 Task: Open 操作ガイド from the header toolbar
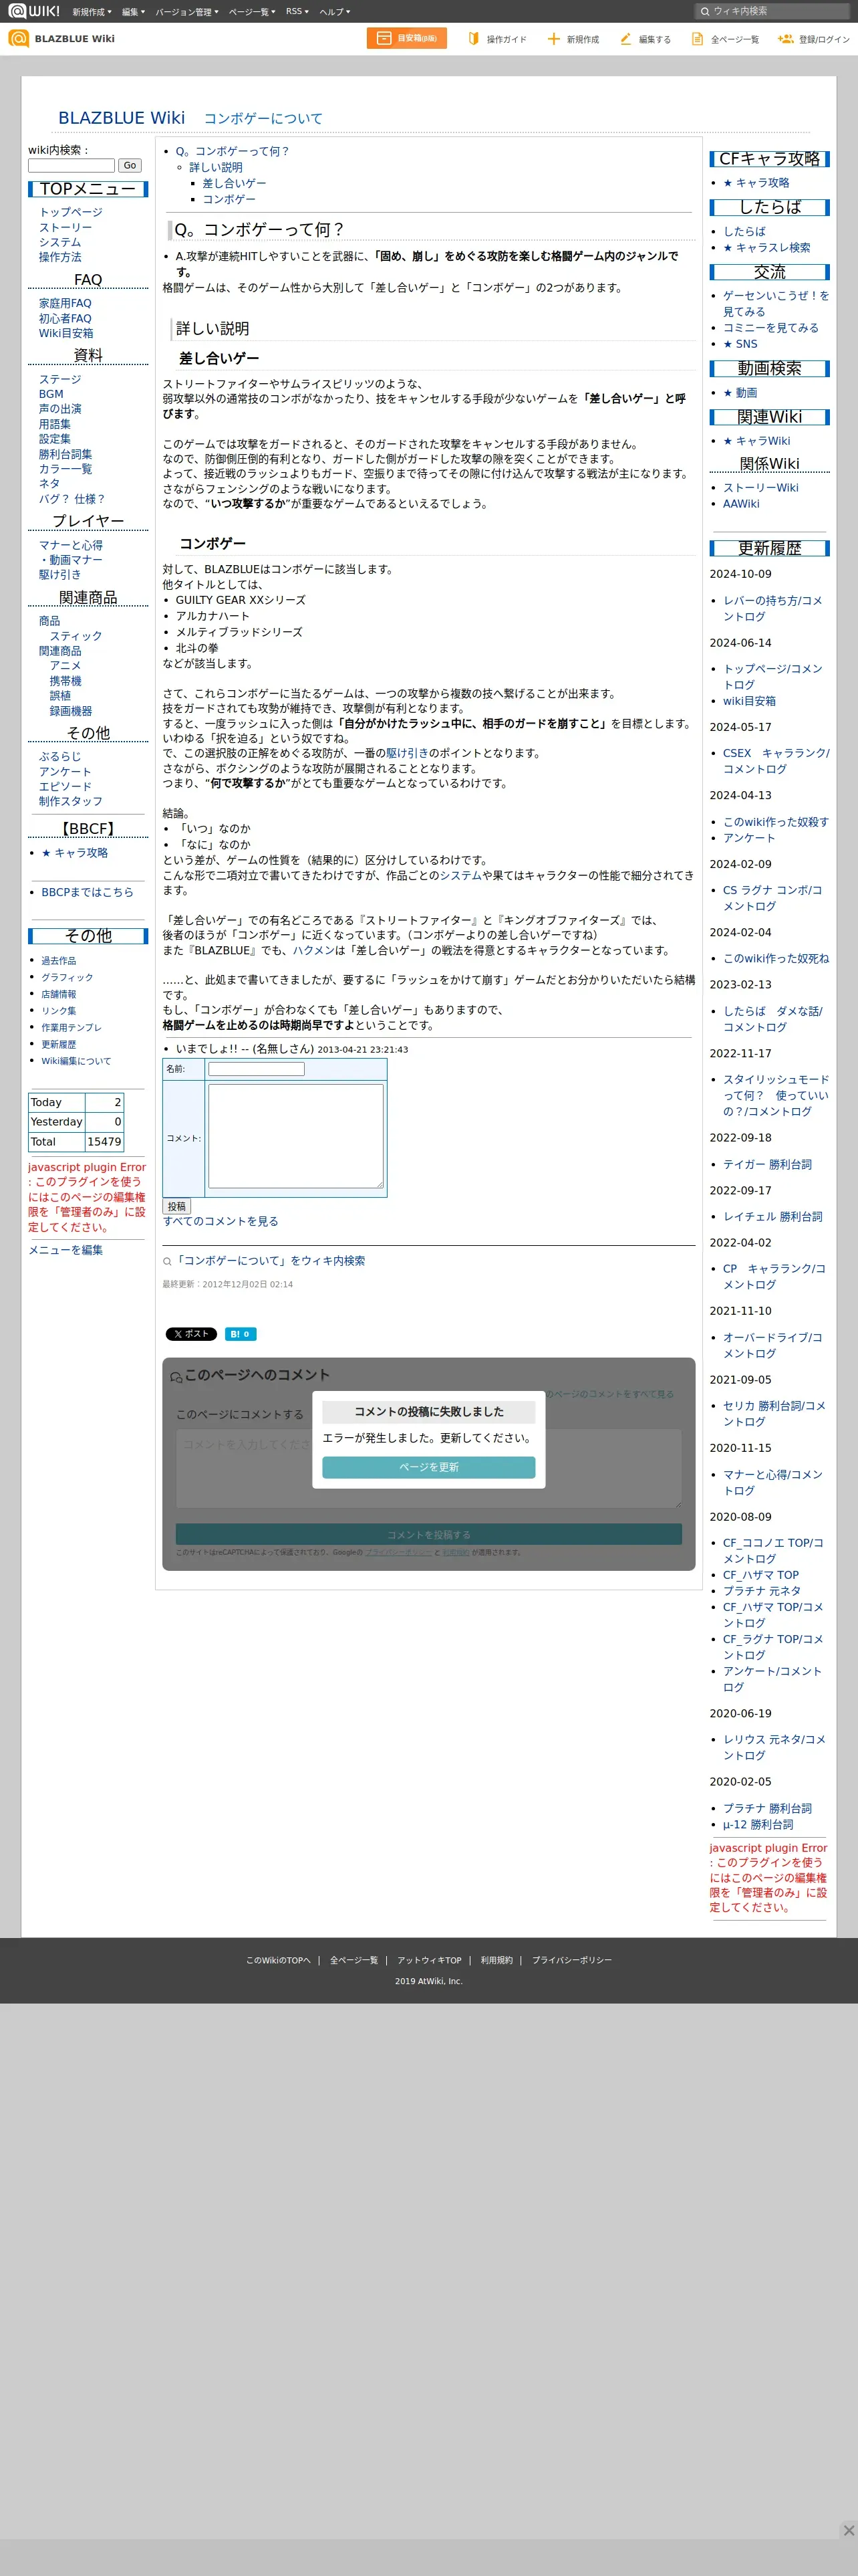coord(496,39)
